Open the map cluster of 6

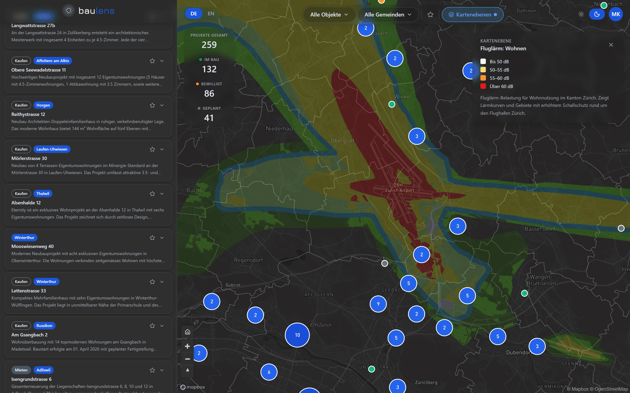click(x=269, y=372)
